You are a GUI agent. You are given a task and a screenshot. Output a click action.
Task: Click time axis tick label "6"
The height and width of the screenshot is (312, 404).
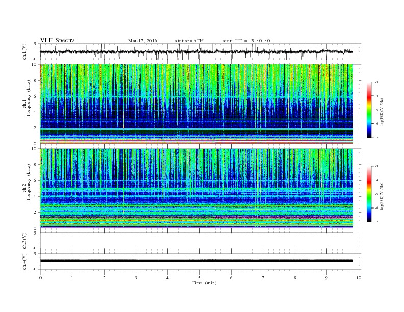(231, 278)
